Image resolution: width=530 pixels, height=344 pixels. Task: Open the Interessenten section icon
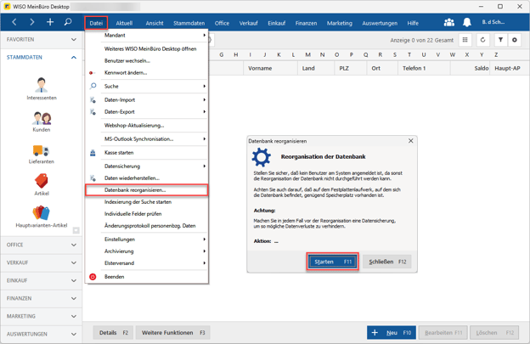pos(41,85)
